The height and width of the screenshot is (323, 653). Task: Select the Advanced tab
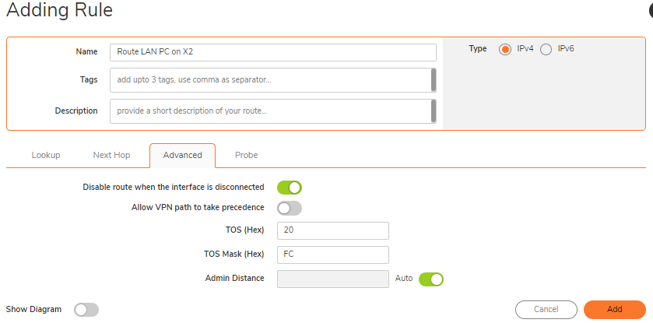coord(182,155)
